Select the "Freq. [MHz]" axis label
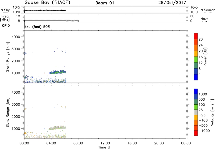Image resolution: width=215 pixels, height=149 pixels. point(5,18)
